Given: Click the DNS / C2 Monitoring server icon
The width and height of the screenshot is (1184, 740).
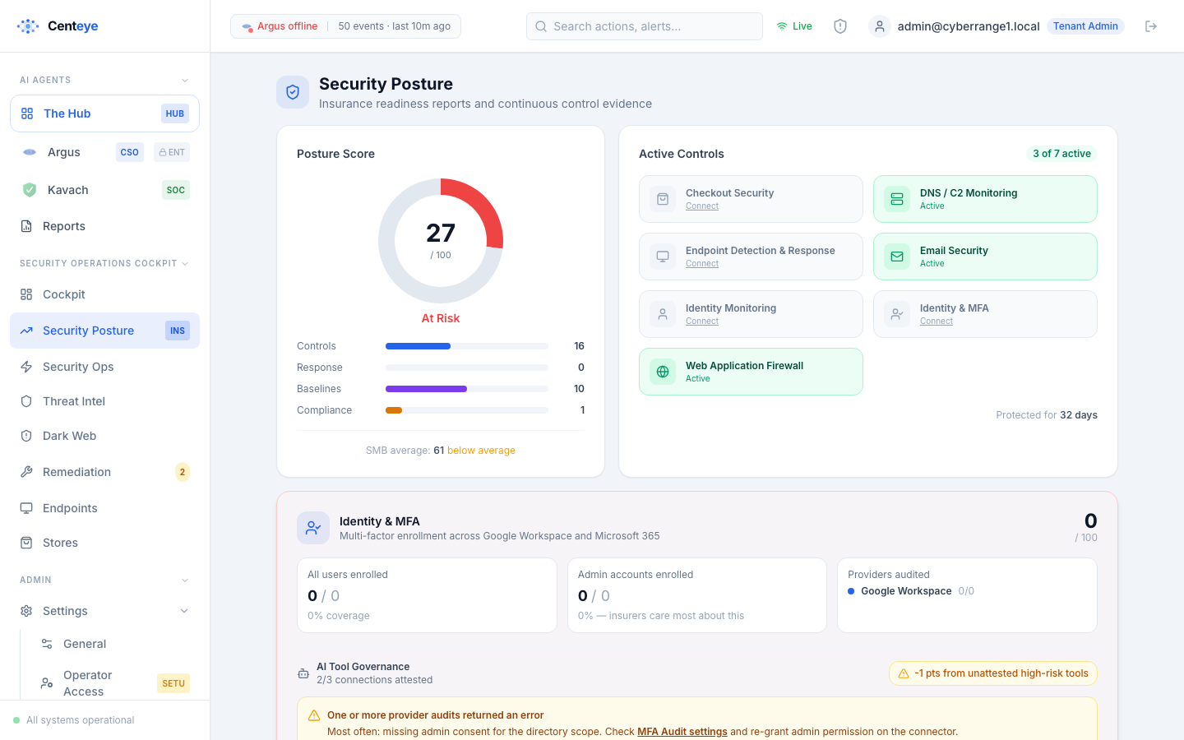Looking at the screenshot, I should pos(897,199).
